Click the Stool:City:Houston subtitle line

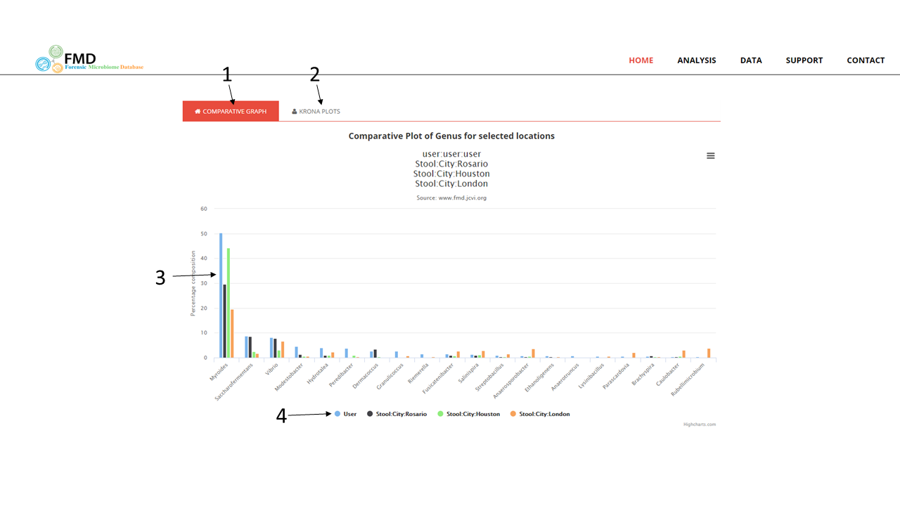pos(451,174)
